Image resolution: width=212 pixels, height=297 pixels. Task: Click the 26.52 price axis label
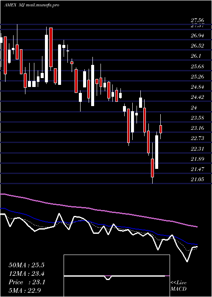(198, 46)
